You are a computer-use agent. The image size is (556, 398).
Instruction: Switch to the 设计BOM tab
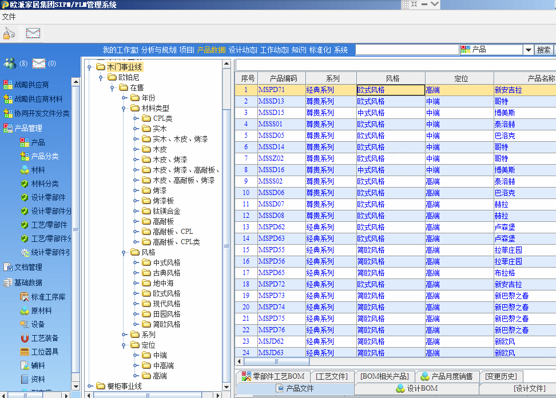(416, 388)
